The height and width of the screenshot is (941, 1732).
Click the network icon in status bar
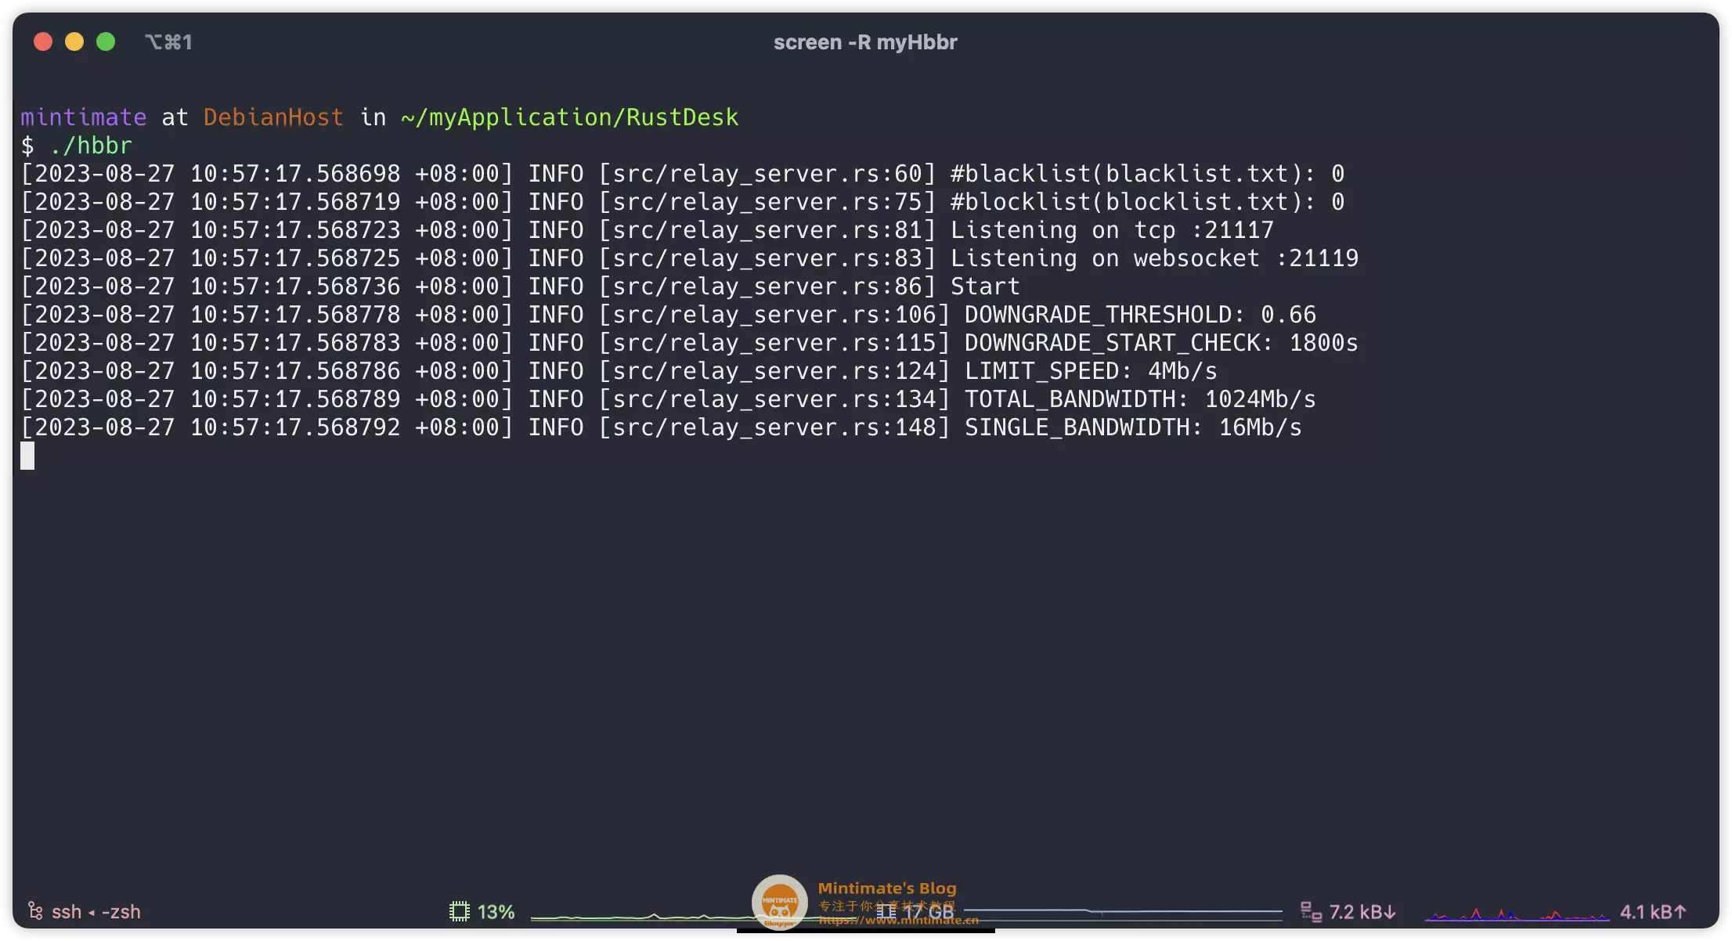[1311, 912]
